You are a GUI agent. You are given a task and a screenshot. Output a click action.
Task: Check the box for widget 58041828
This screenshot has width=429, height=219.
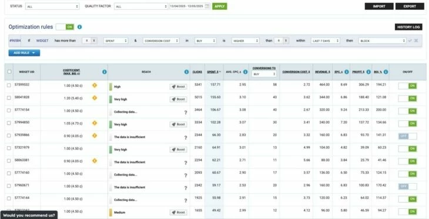[9, 98]
